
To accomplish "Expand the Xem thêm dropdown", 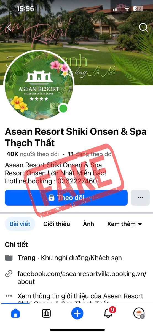I will pyautogui.click(x=125, y=224).
